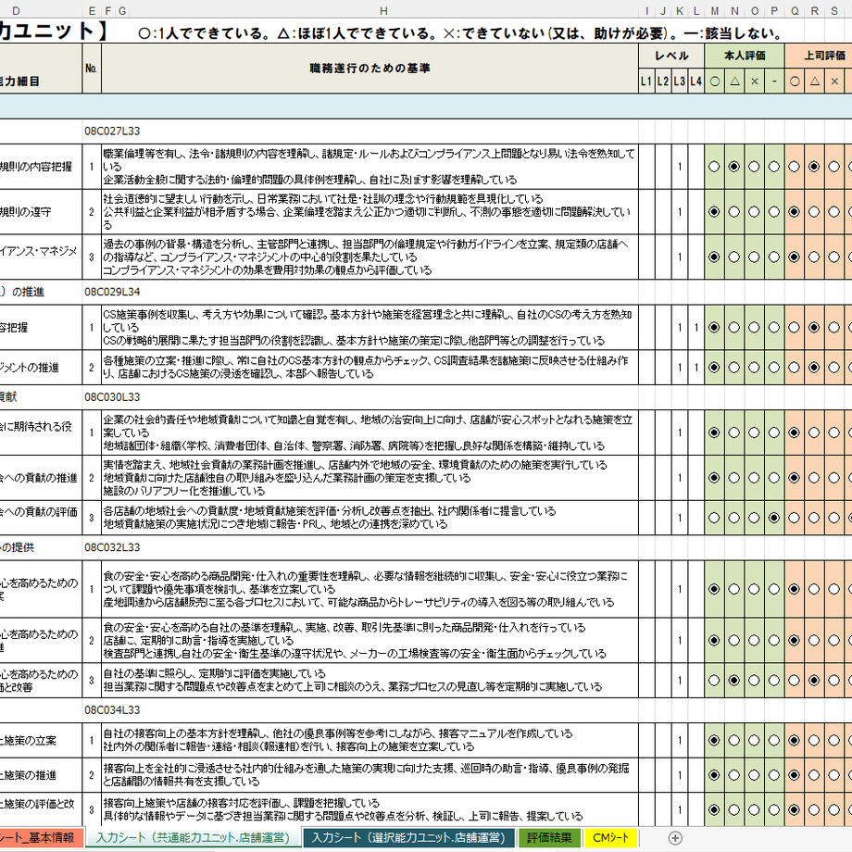
Task: Select self-evaluation △ for 企業の社会的責任 row
Action: tap(734, 432)
